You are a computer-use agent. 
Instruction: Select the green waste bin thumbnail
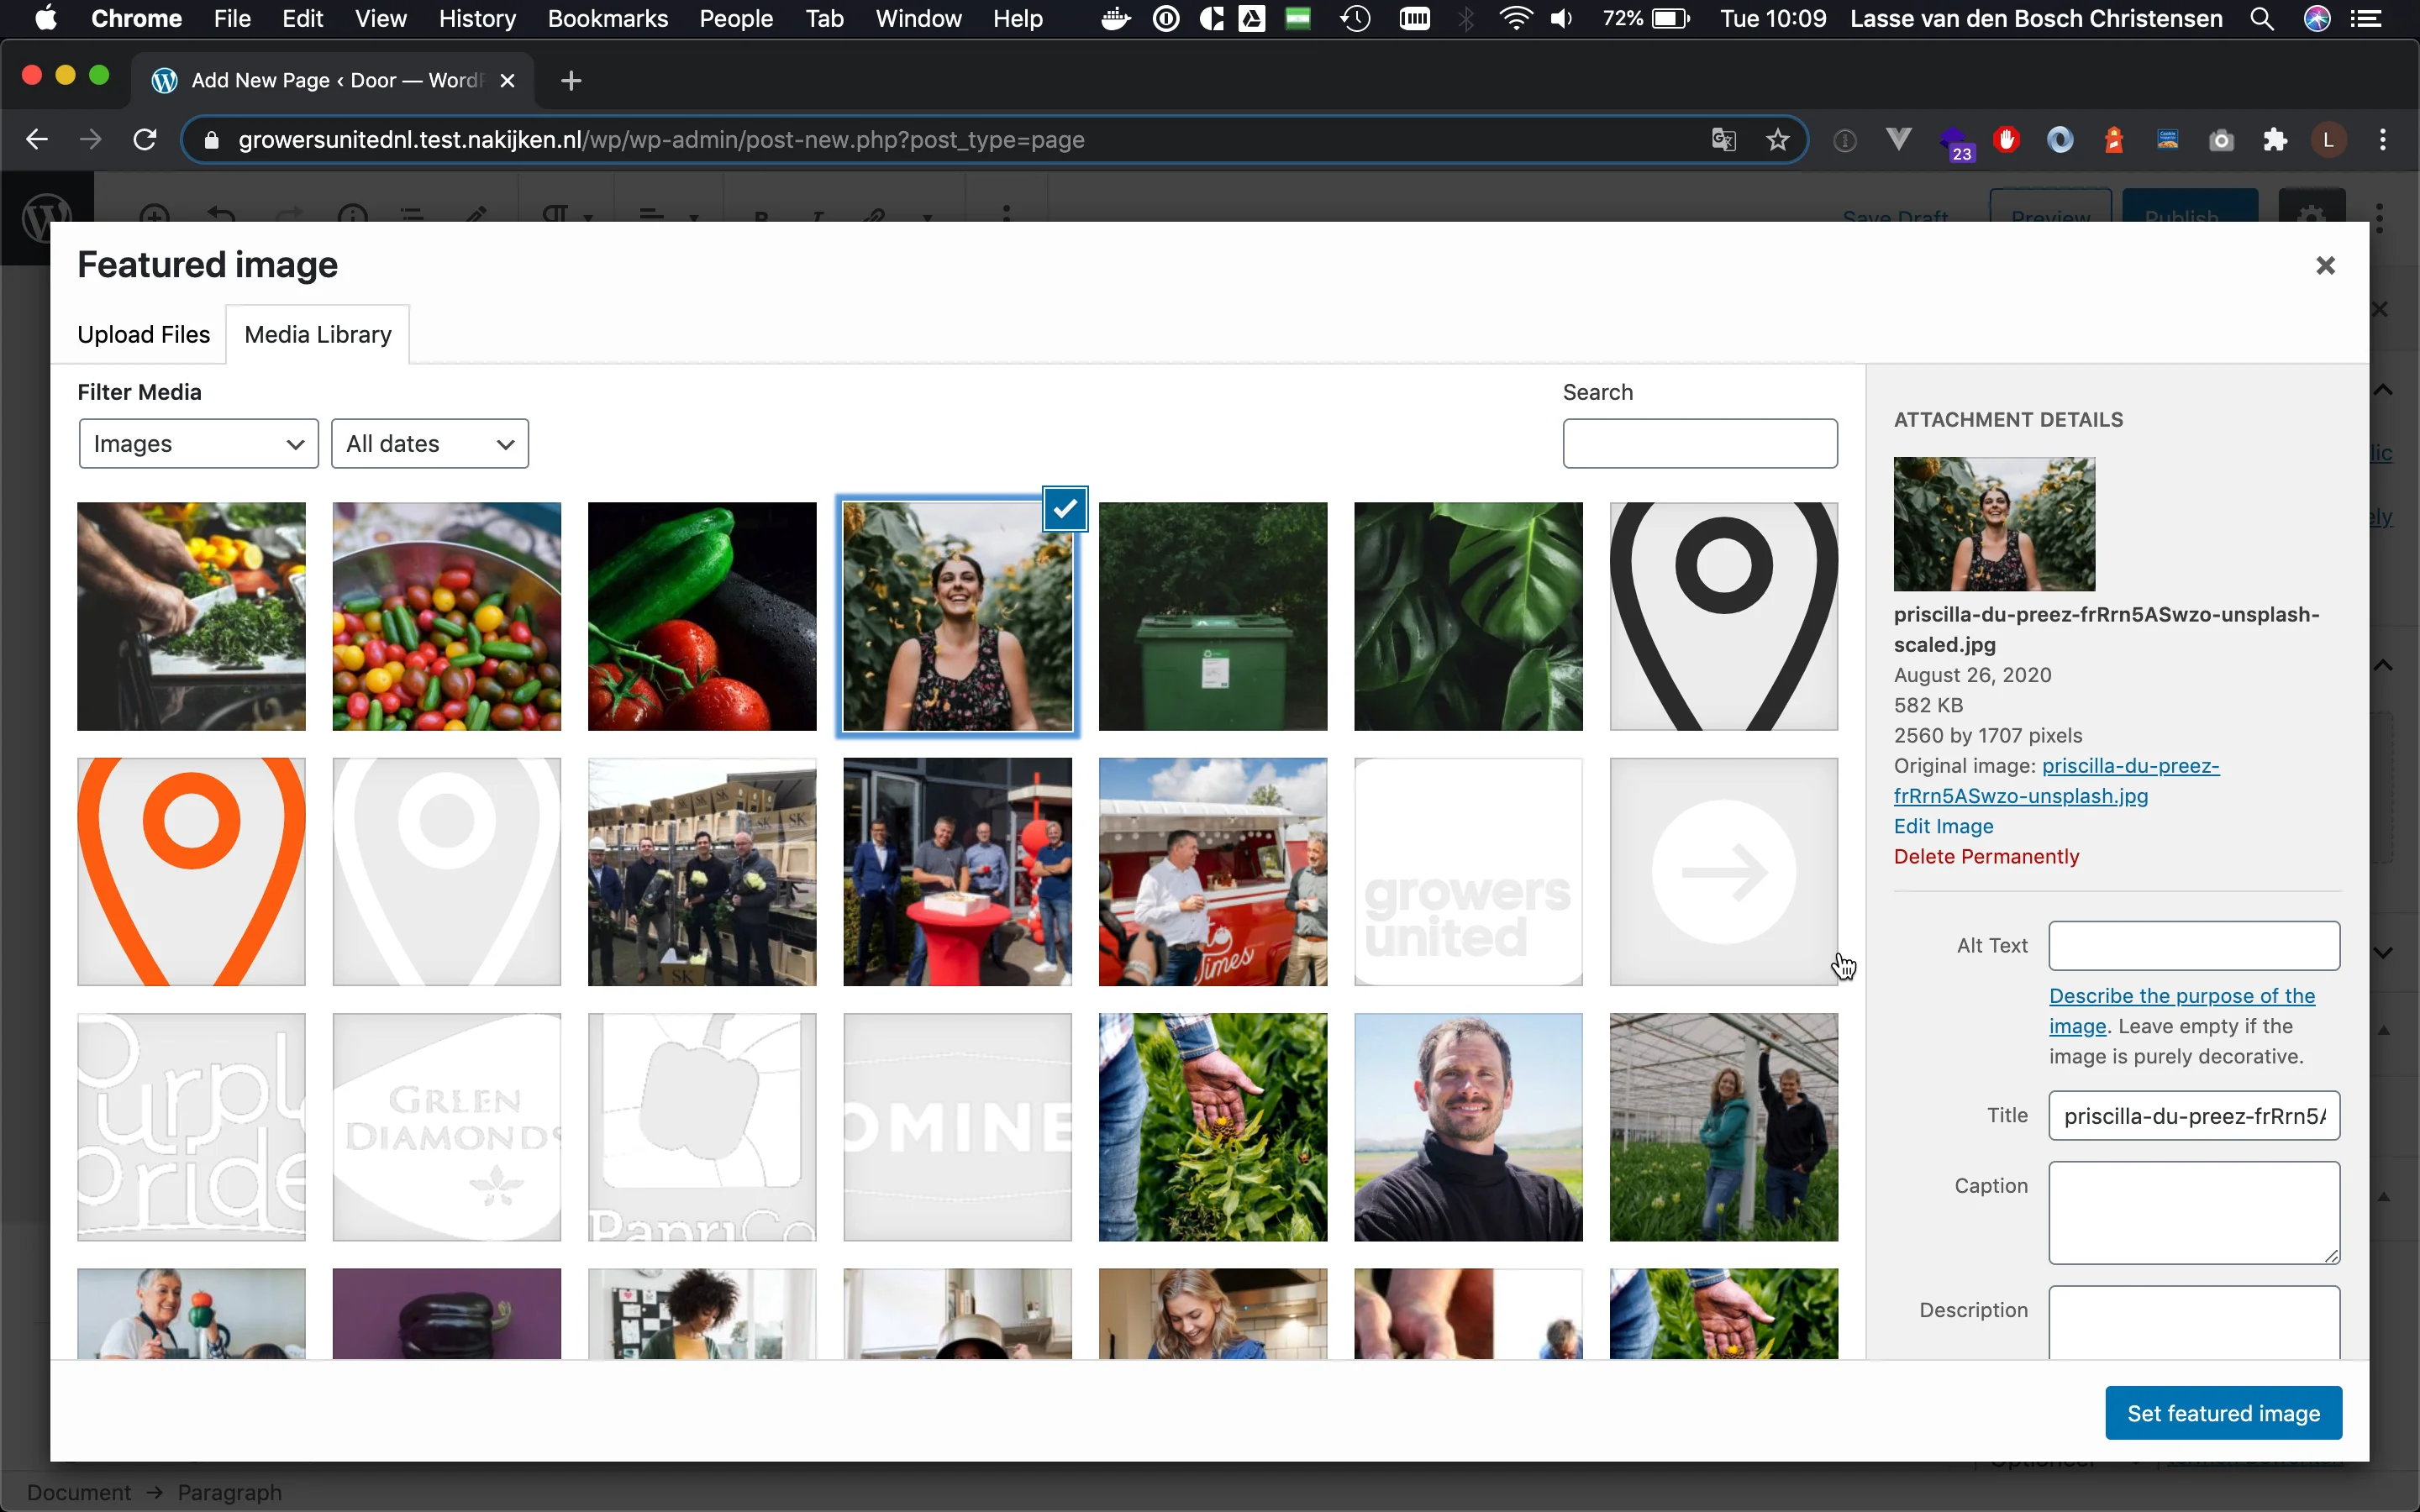pos(1213,616)
